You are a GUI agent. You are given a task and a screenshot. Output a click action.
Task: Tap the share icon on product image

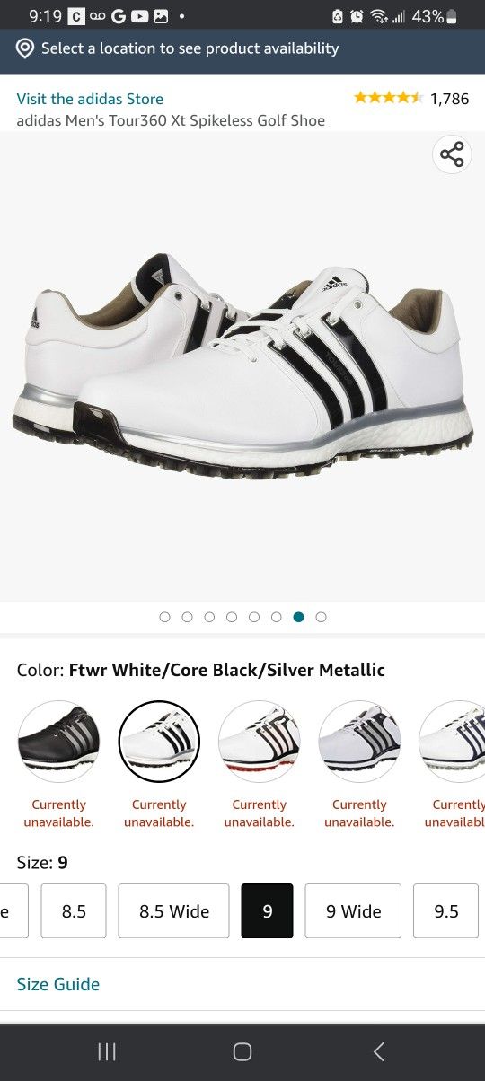[452, 154]
